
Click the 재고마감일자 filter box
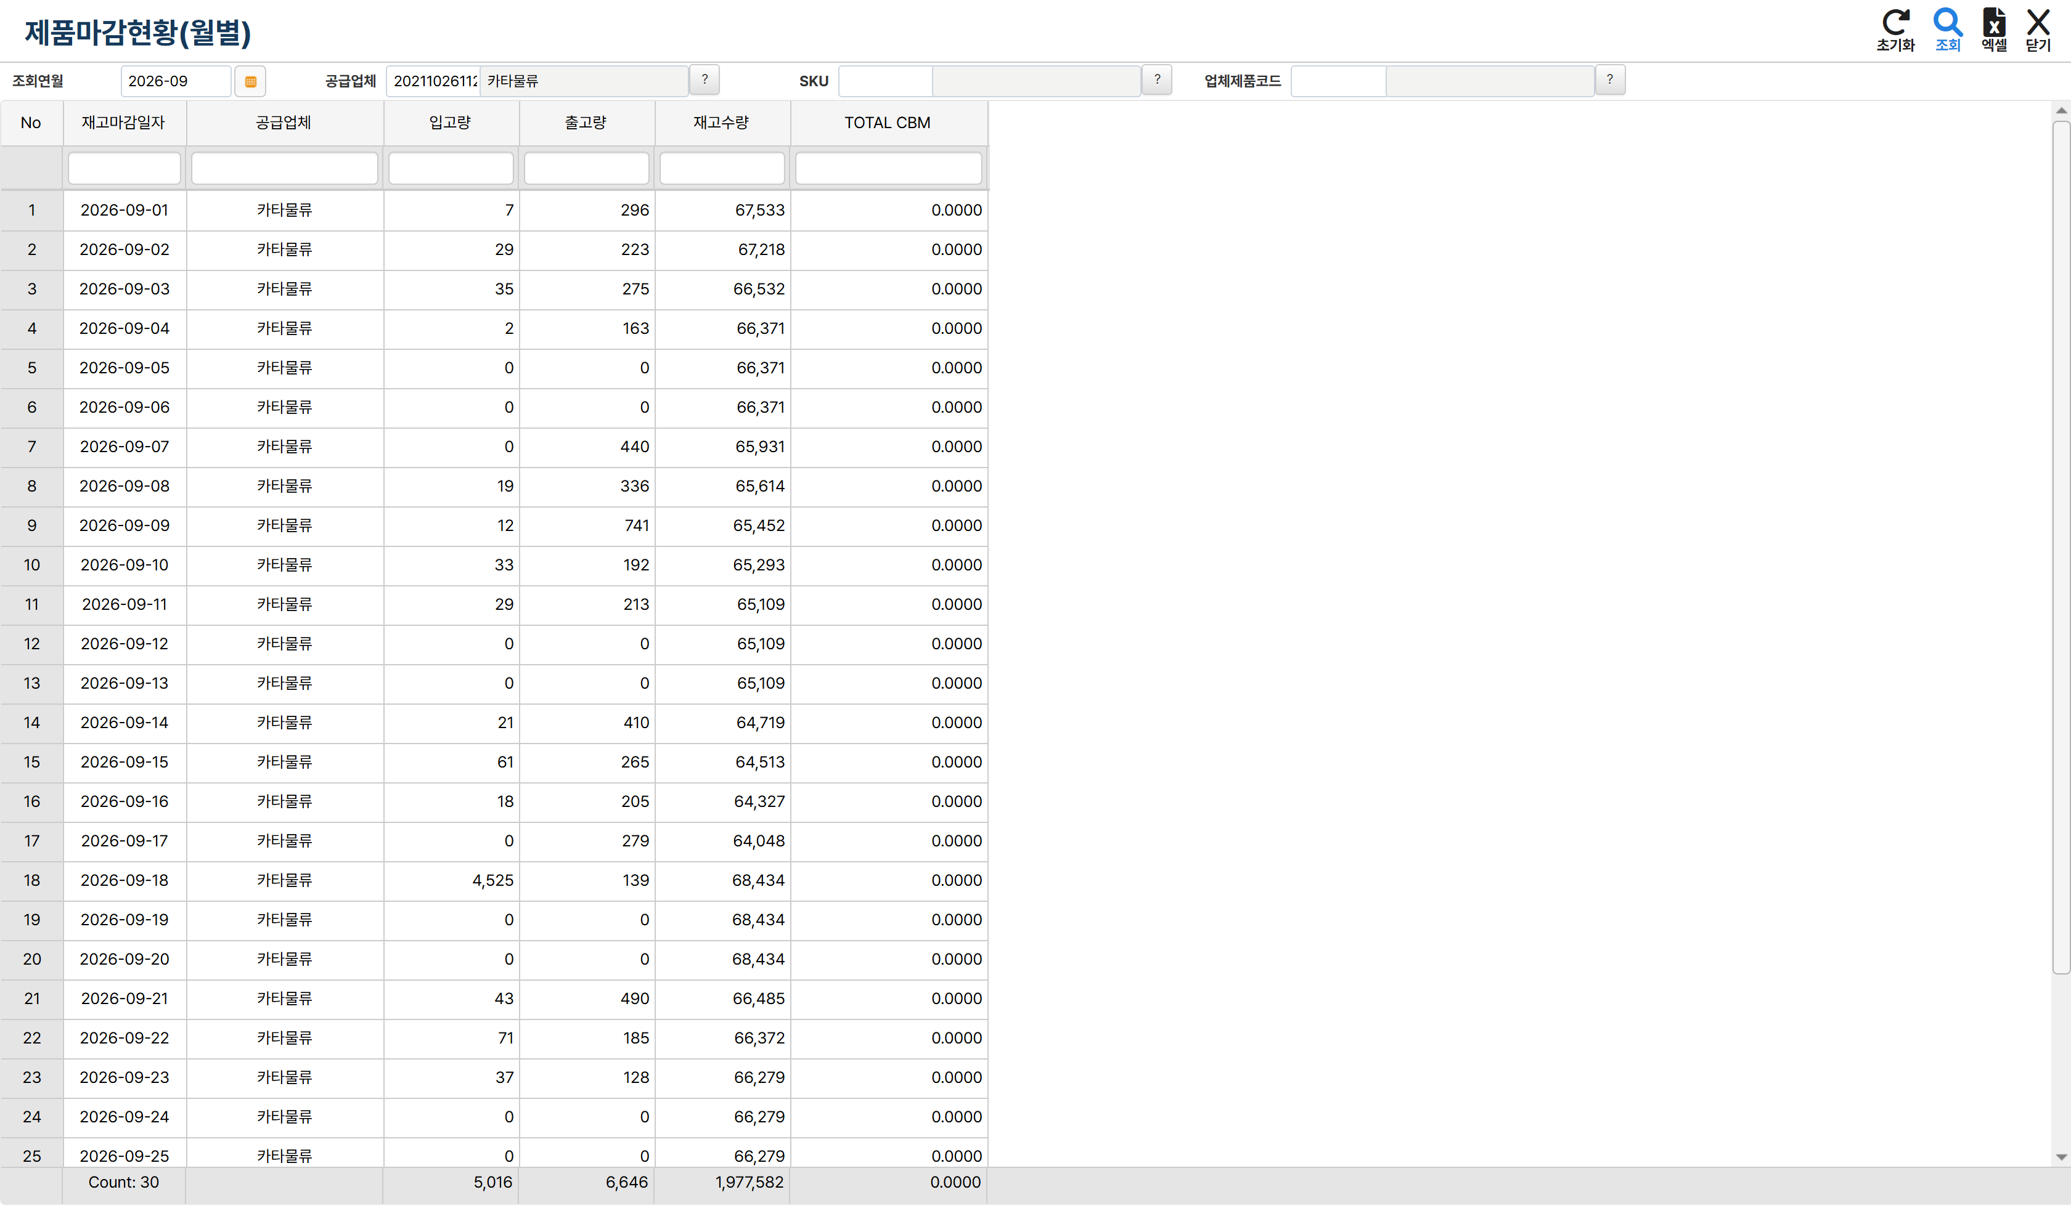coord(125,169)
